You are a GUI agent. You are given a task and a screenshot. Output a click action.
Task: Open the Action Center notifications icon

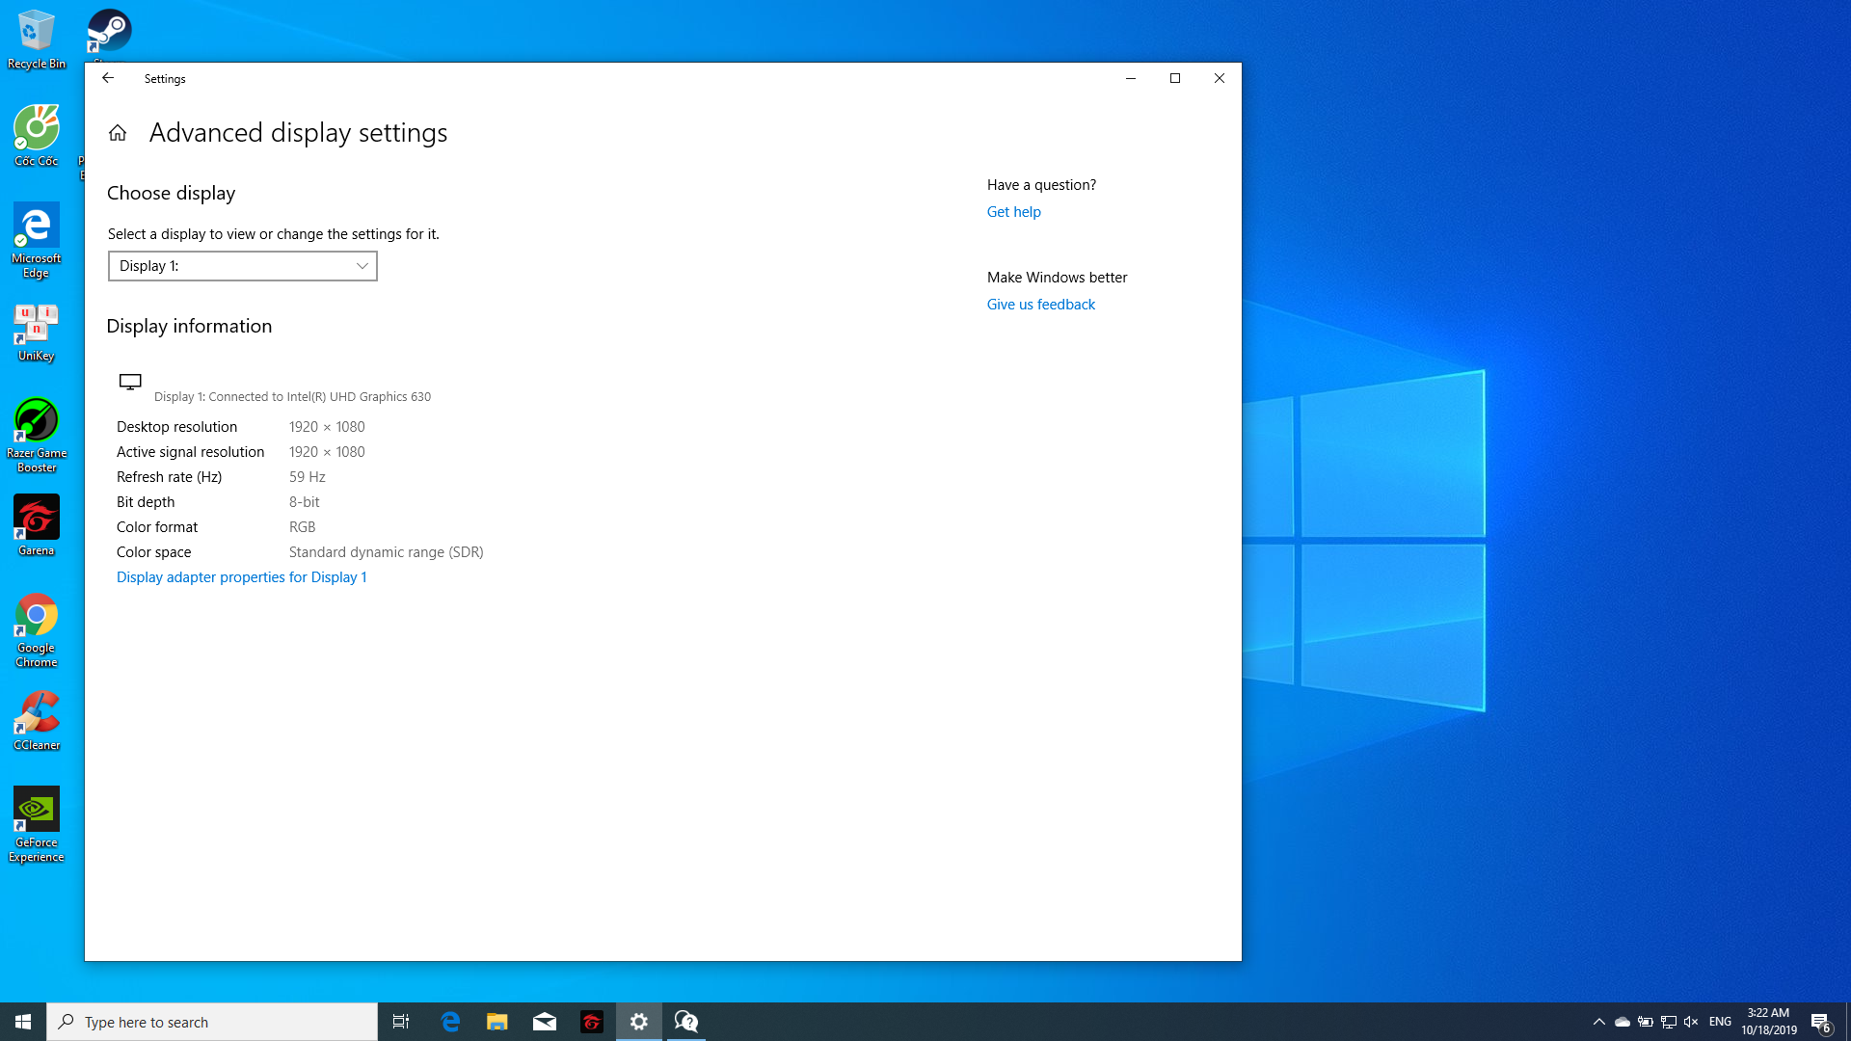click(1821, 1022)
